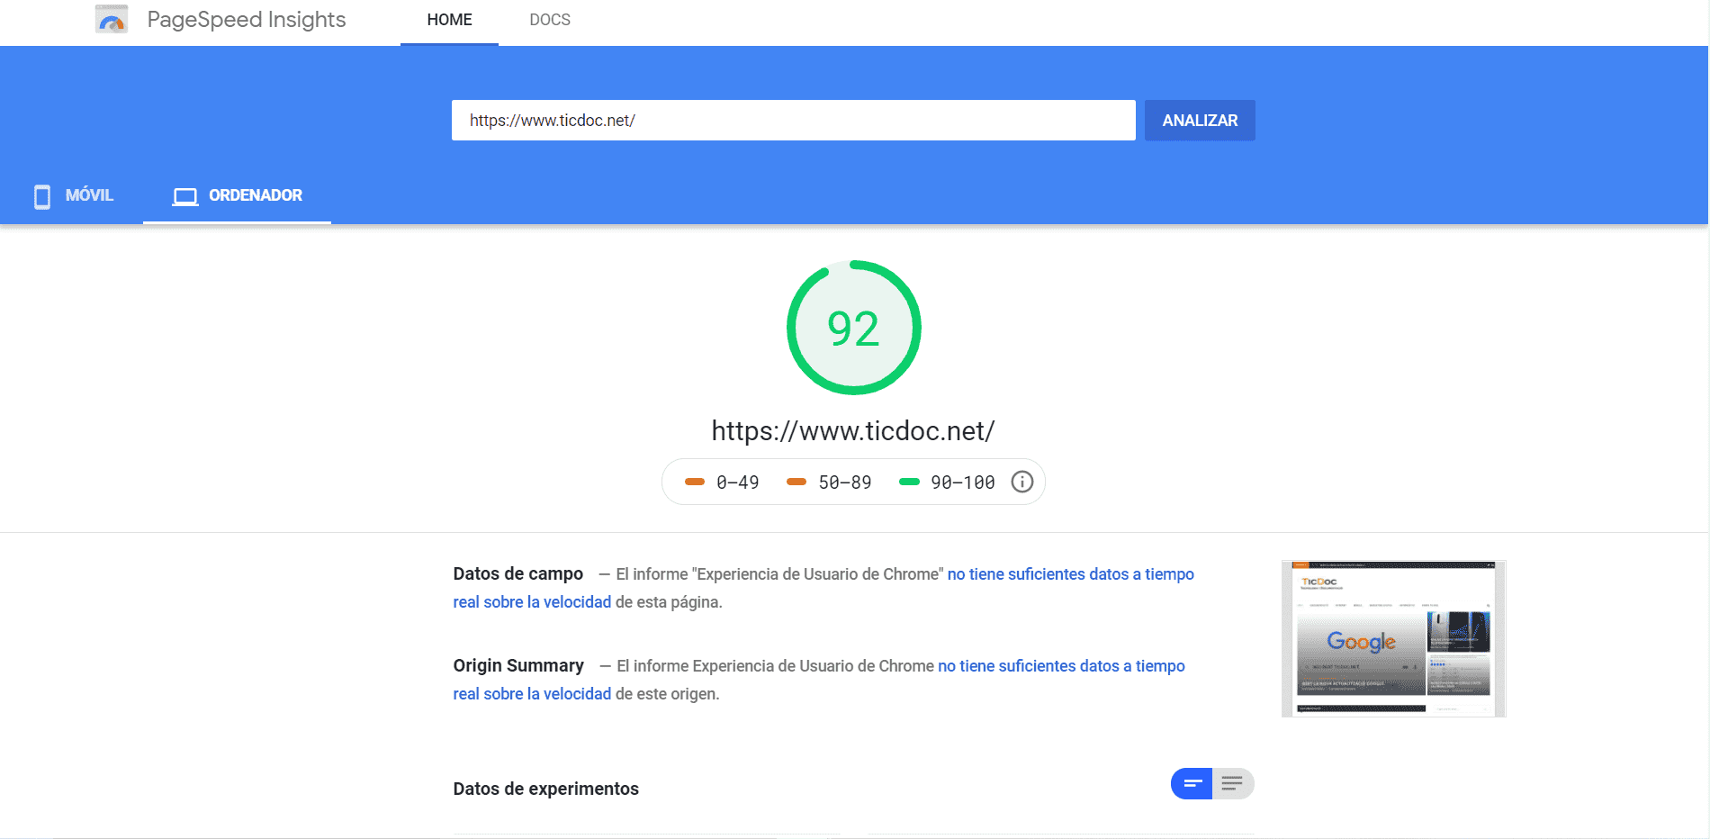Click the 0–49 legend range
Viewport: 1710px width, 839px height.
tap(737, 483)
